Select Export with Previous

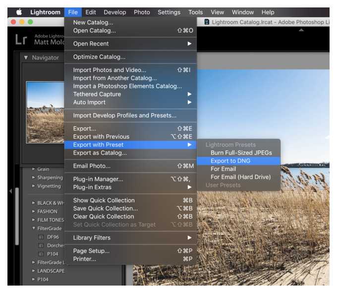tap(130, 137)
